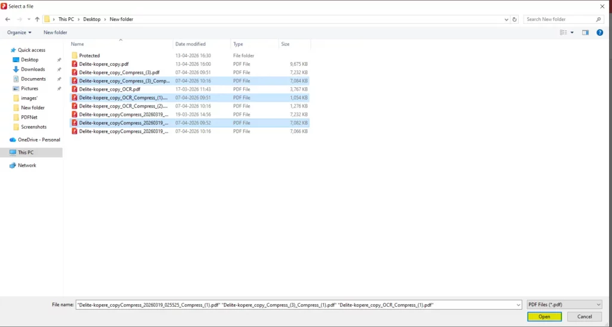Open the images' folder shortcut
612x327 pixels.
29,98
